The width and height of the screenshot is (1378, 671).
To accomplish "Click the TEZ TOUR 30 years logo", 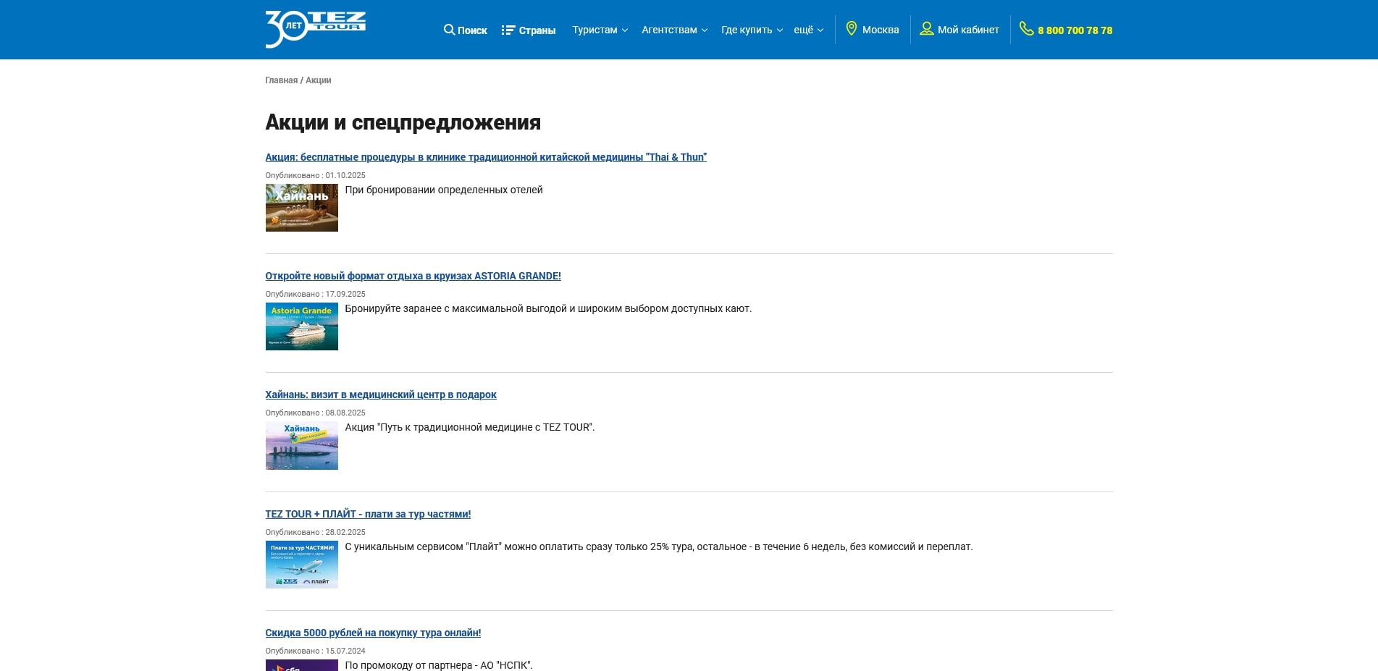I will point(315,29).
